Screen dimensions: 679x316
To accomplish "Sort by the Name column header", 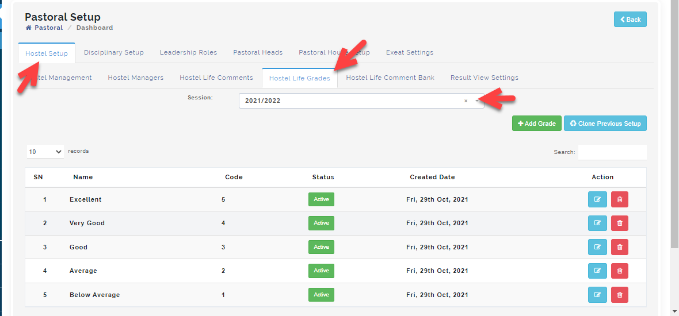I will tap(83, 177).
